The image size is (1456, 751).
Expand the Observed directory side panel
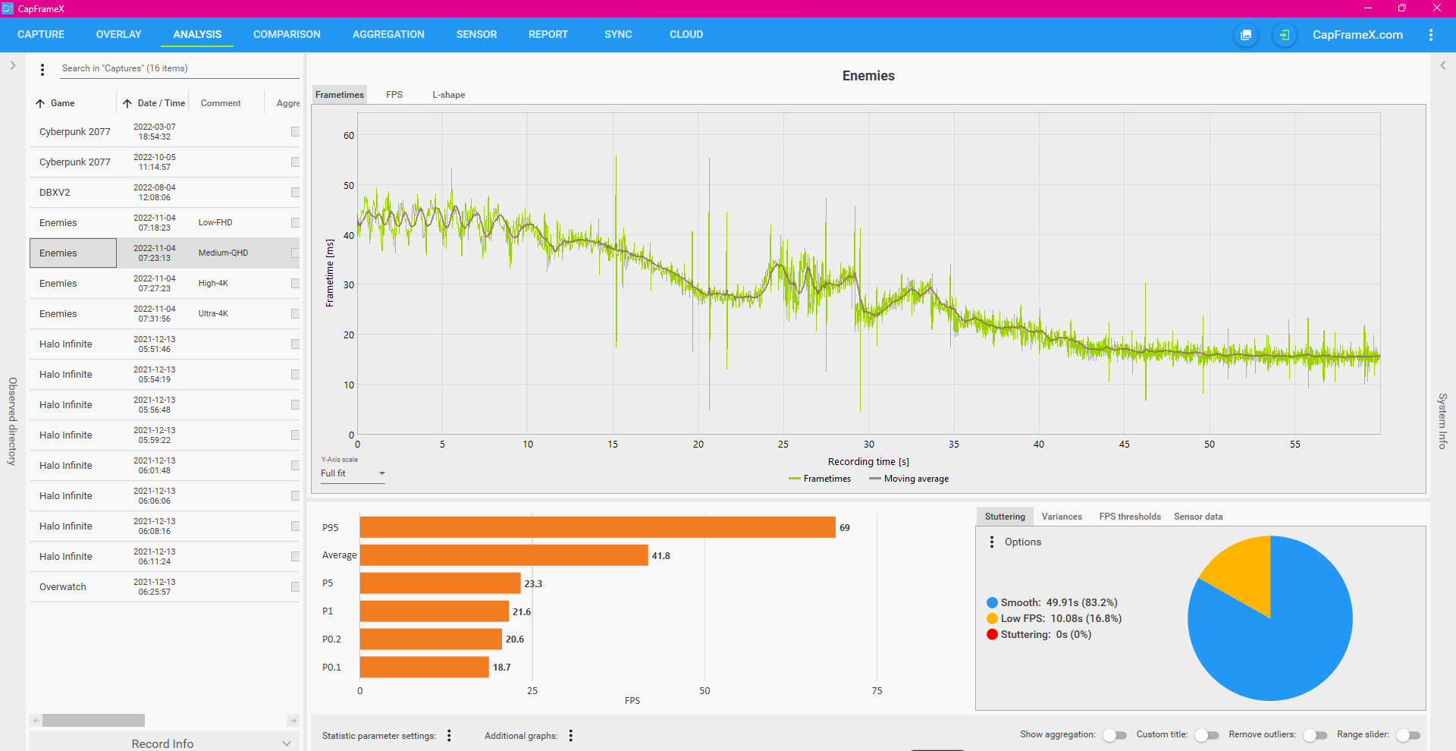coord(13,65)
